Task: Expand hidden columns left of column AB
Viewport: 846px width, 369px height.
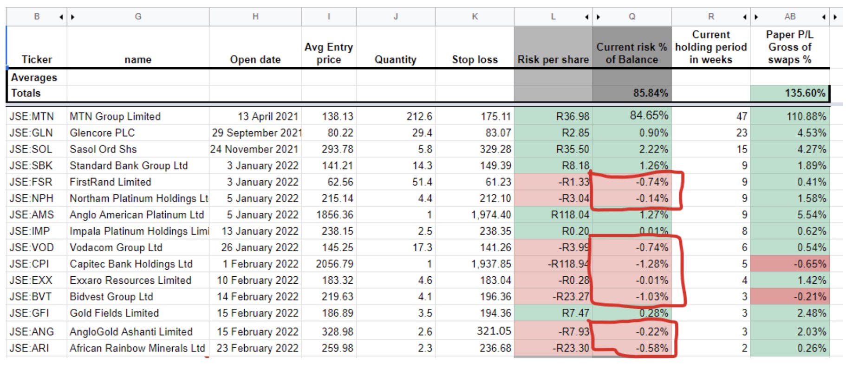Action: click(756, 17)
